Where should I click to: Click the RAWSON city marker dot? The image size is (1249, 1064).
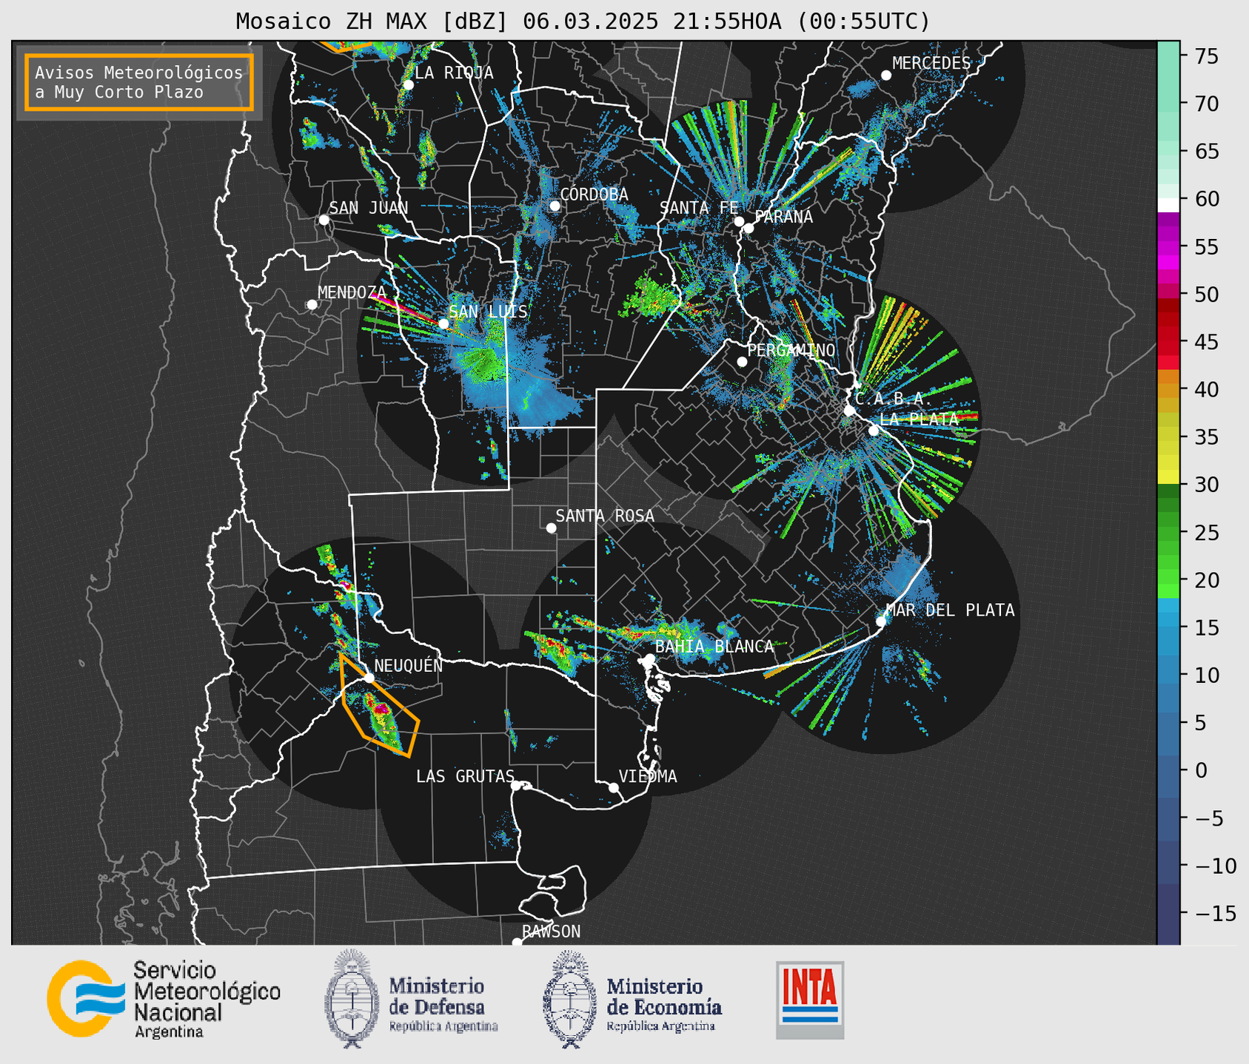click(x=517, y=943)
